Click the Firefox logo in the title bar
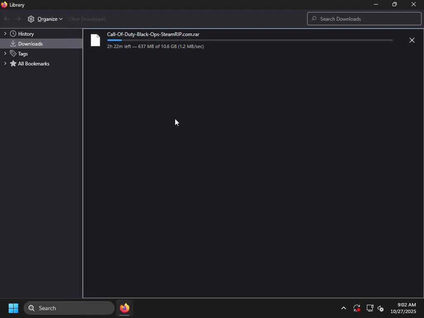Viewport: 424px width, 318px height. click(x=4, y=5)
